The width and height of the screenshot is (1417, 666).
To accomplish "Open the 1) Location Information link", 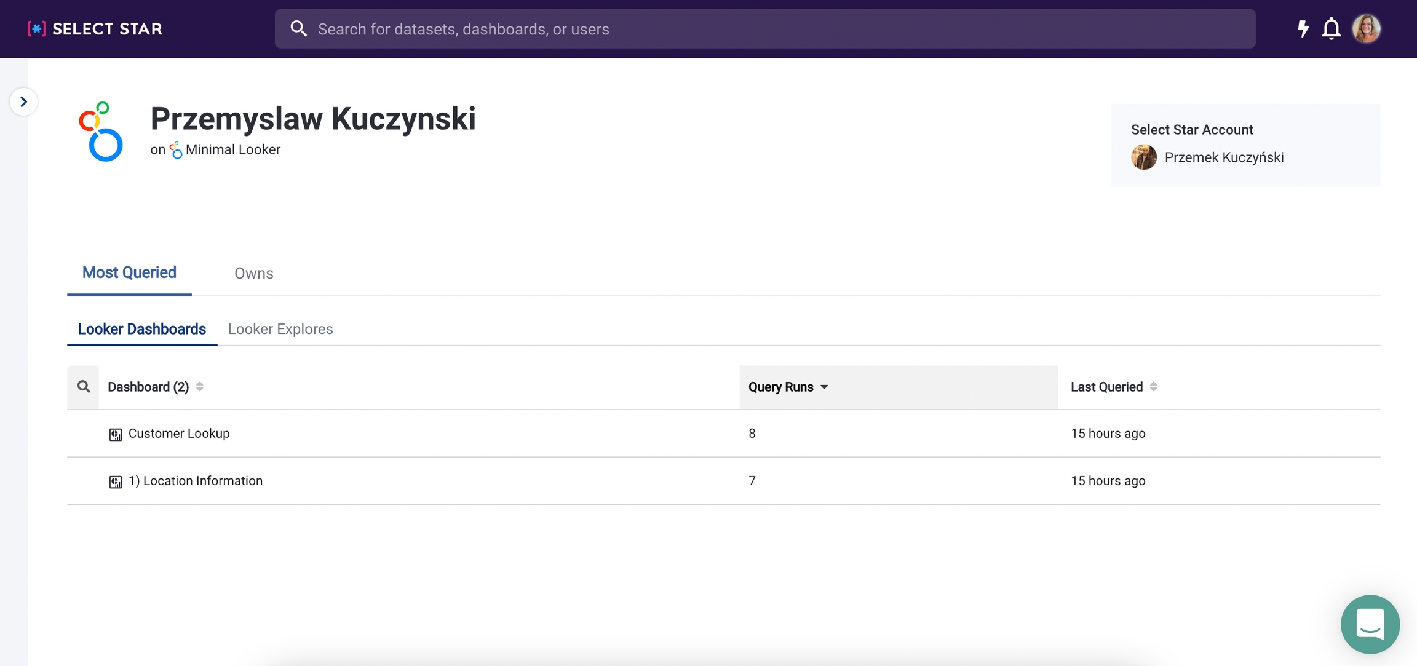I will pos(196,481).
